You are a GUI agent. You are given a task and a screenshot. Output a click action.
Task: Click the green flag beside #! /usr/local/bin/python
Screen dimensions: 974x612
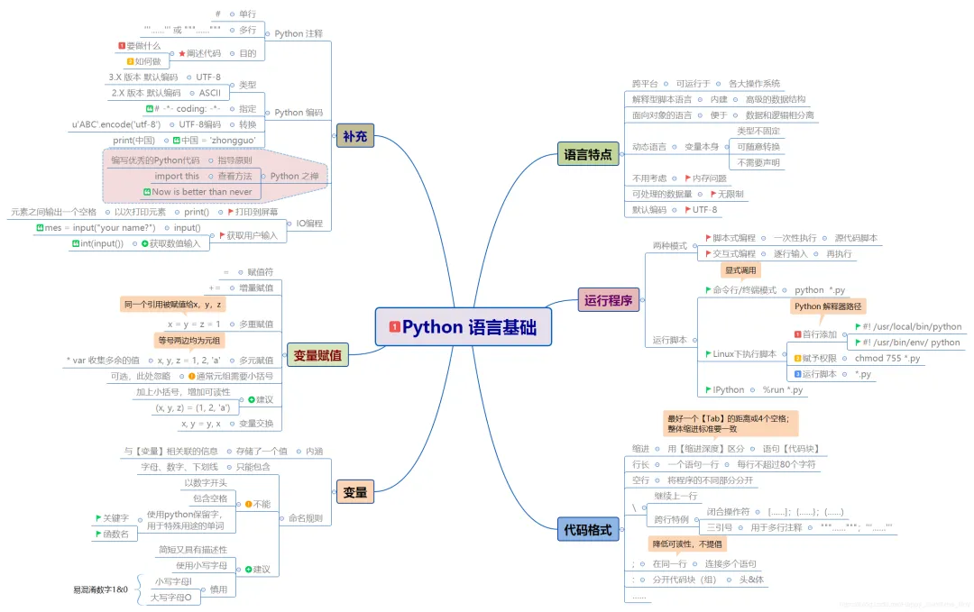click(x=858, y=326)
